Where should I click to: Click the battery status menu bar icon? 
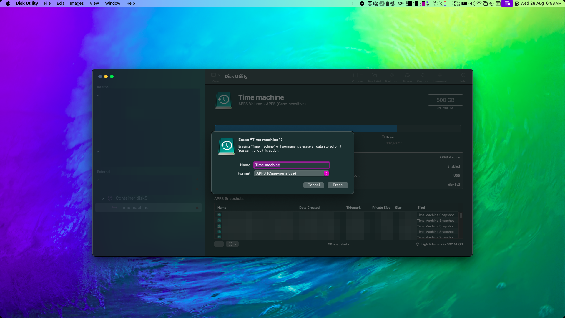tap(465, 4)
